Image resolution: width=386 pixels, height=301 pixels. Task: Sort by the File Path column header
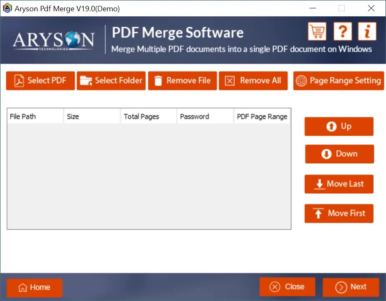35,116
